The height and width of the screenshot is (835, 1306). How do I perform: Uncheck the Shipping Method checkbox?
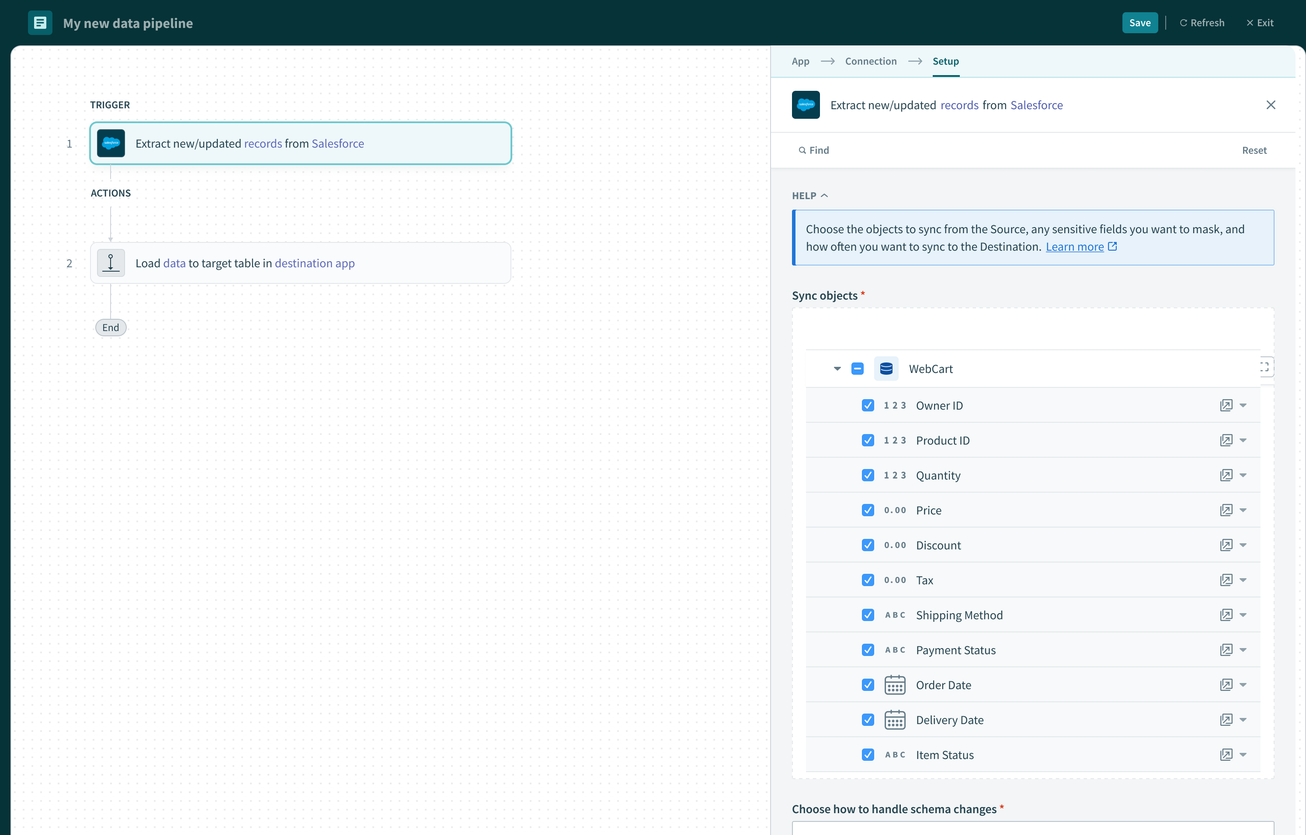(x=868, y=615)
